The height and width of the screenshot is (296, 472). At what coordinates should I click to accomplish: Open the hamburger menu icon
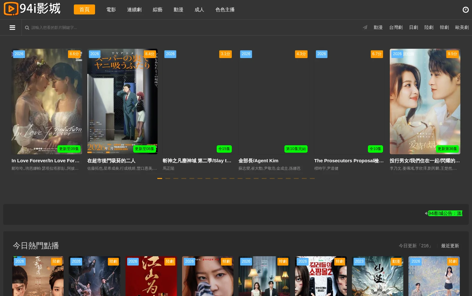(13, 28)
